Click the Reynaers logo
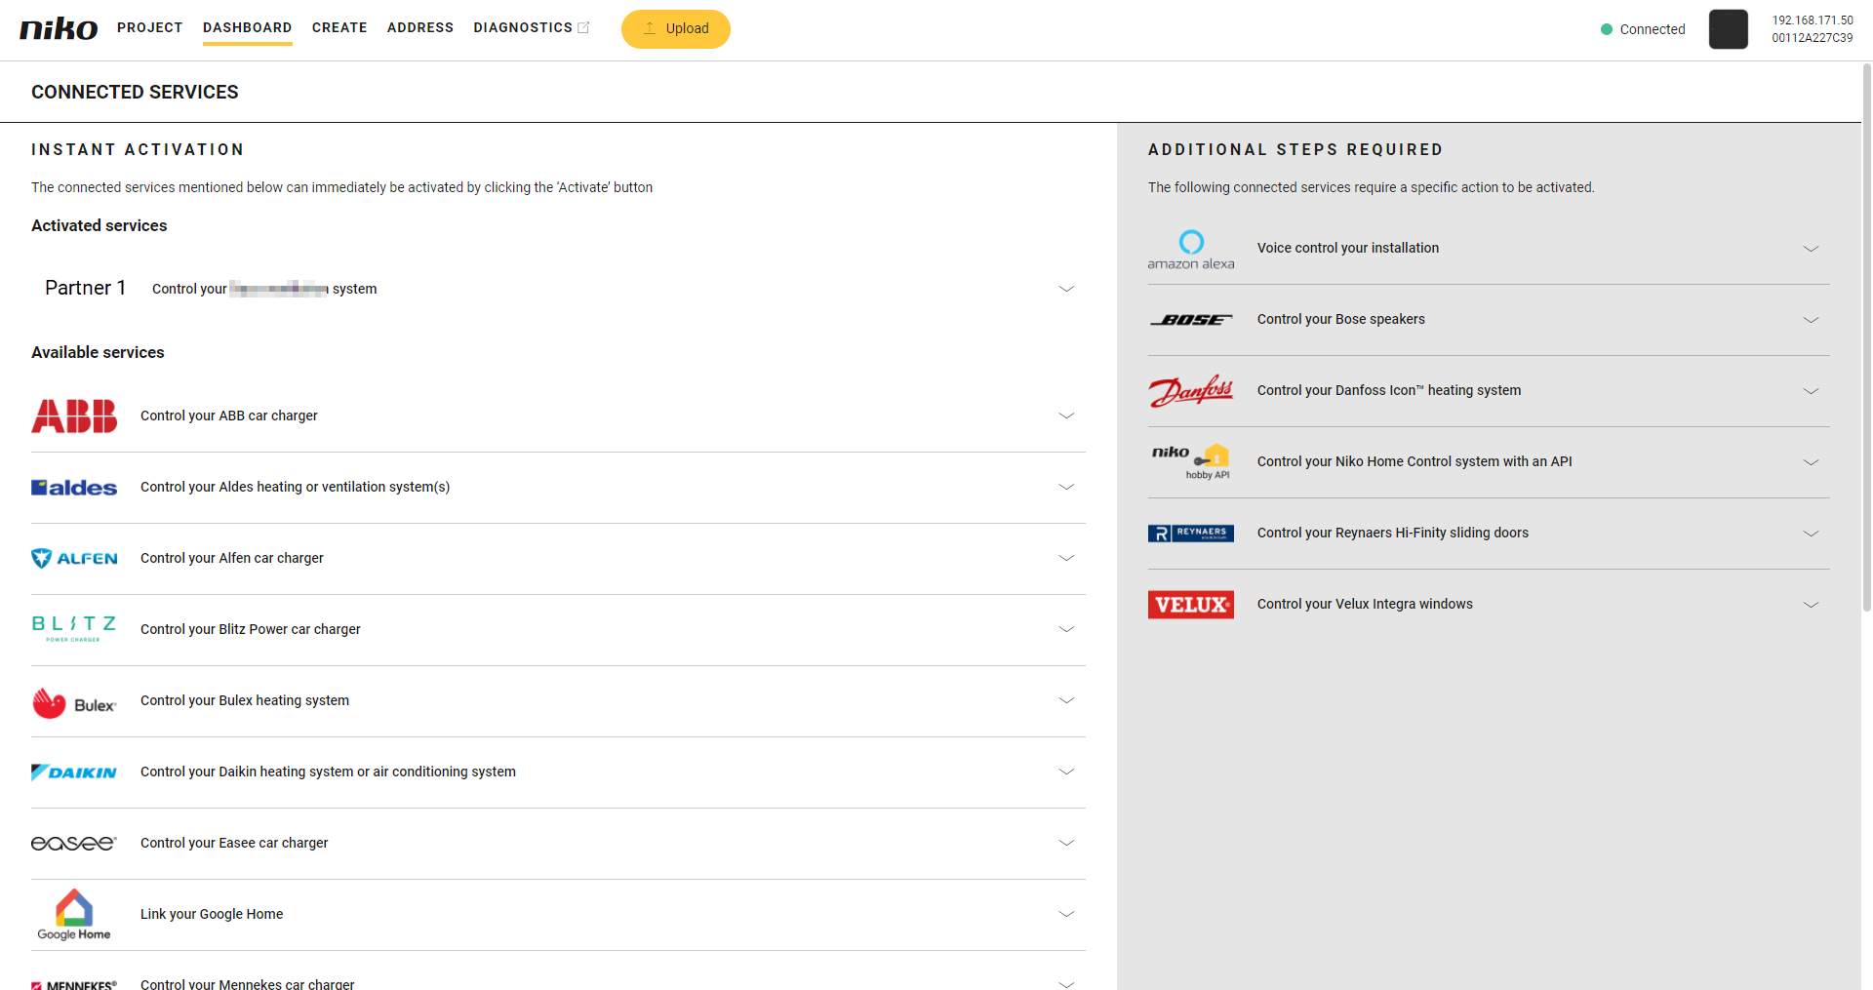 (1191, 533)
